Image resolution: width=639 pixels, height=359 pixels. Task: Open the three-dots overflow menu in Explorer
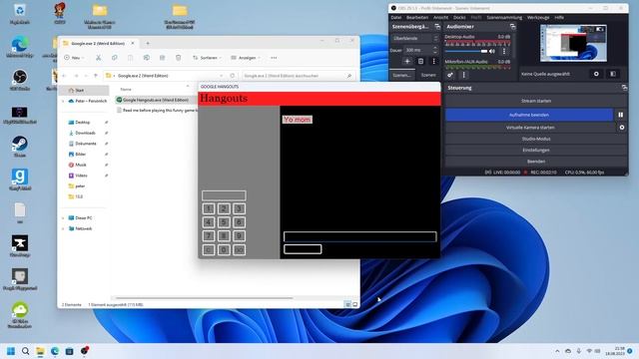274,58
